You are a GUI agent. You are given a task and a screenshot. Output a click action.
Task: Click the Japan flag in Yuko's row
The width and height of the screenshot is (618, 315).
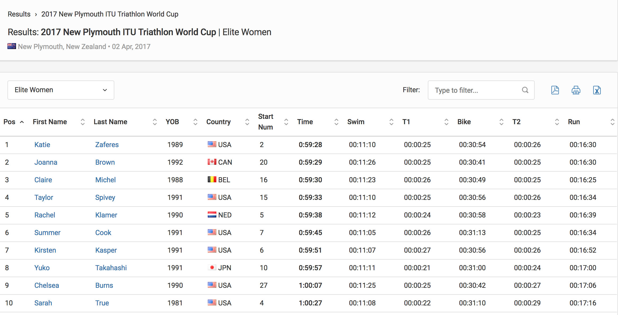pos(212,268)
